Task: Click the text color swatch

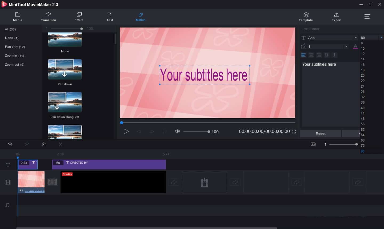Action: coord(355,46)
